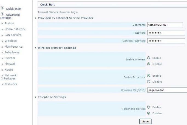The height and width of the screenshot is (125, 187).
Task: Open System section in sidebar
Action: pyautogui.click(x=10, y=58)
